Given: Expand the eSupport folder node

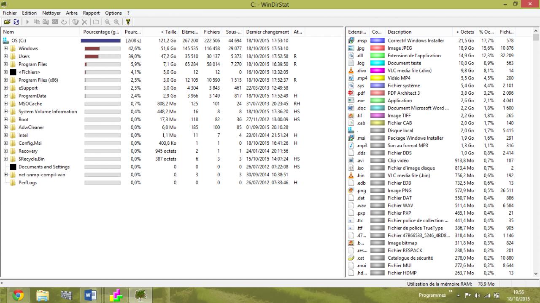Looking at the screenshot, I should click(6, 88).
